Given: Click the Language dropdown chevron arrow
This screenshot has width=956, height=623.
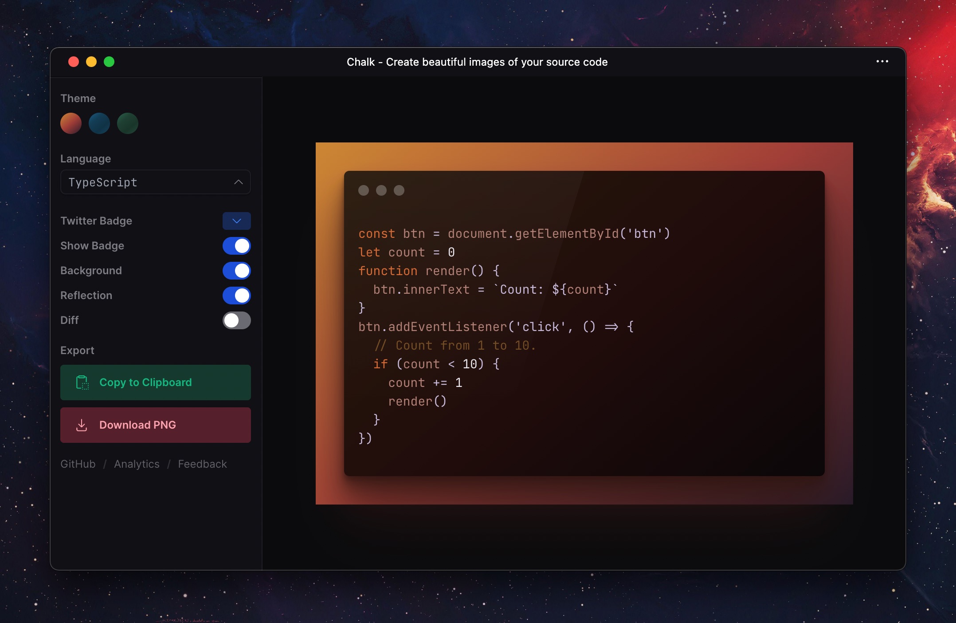Looking at the screenshot, I should tap(239, 182).
